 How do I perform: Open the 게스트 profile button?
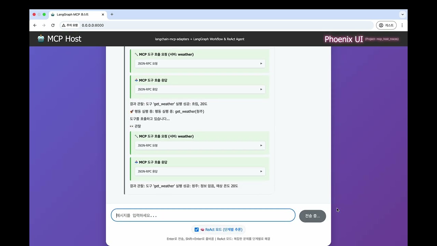click(386, 25)
